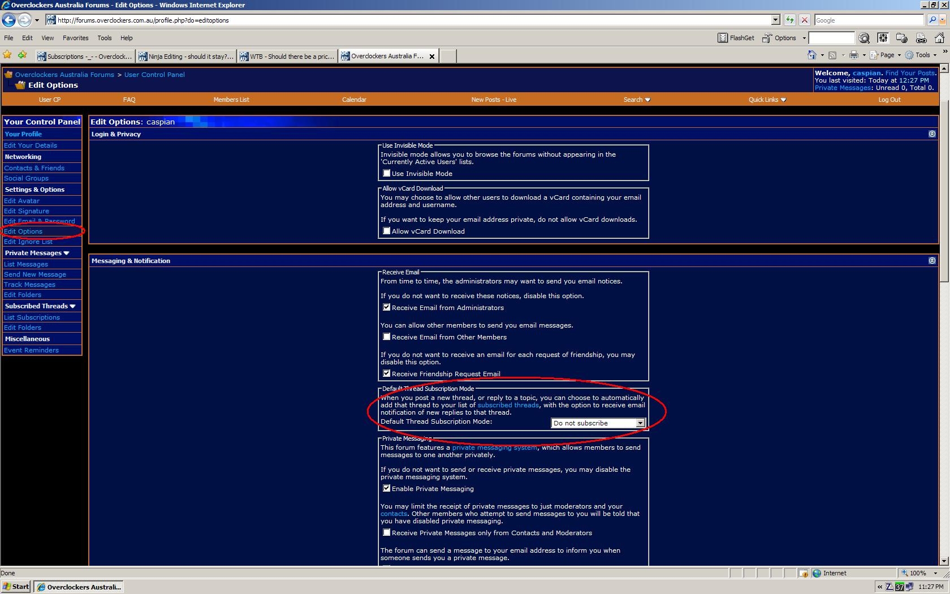This screenshot has width=950, height=594.
Task: Click the document link toolbar icon
Action: click(921, 38)
